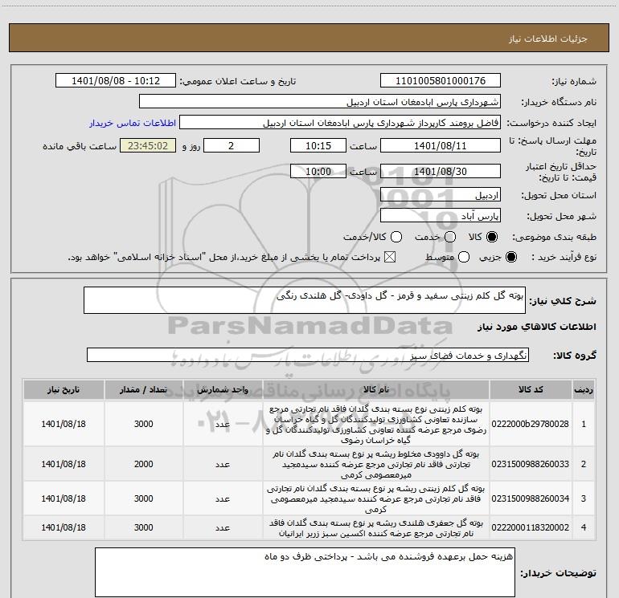Click the استان محل تحویل field اردبیل
This screenshot has width=619, height=598.
pyautogui.click(x=441, y=195)
